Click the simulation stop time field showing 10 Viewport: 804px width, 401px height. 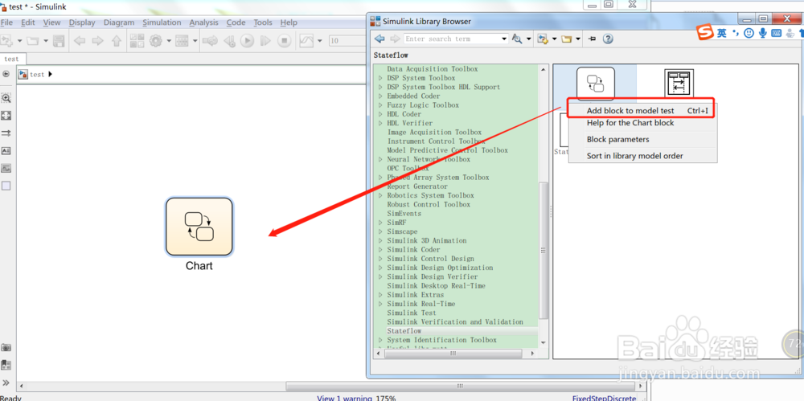[346, 40]
